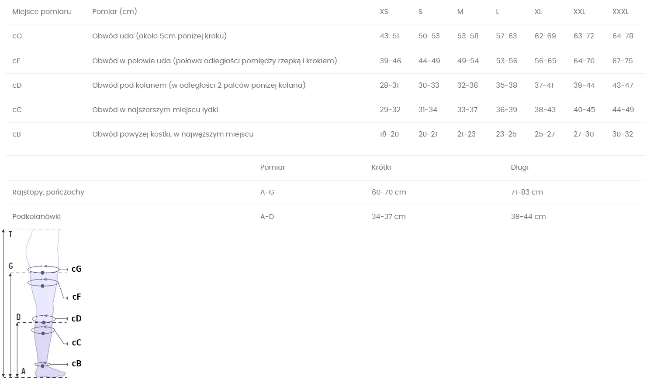Image resolution: width=650 pixels, height=386 pixels.
Task: Select the XS size column header
Action: 384,12
